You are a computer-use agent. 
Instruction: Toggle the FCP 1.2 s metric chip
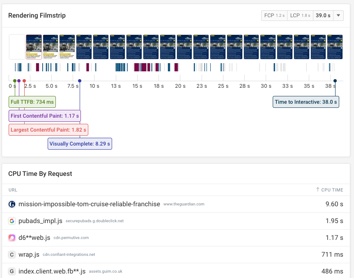tap(274, 15)
